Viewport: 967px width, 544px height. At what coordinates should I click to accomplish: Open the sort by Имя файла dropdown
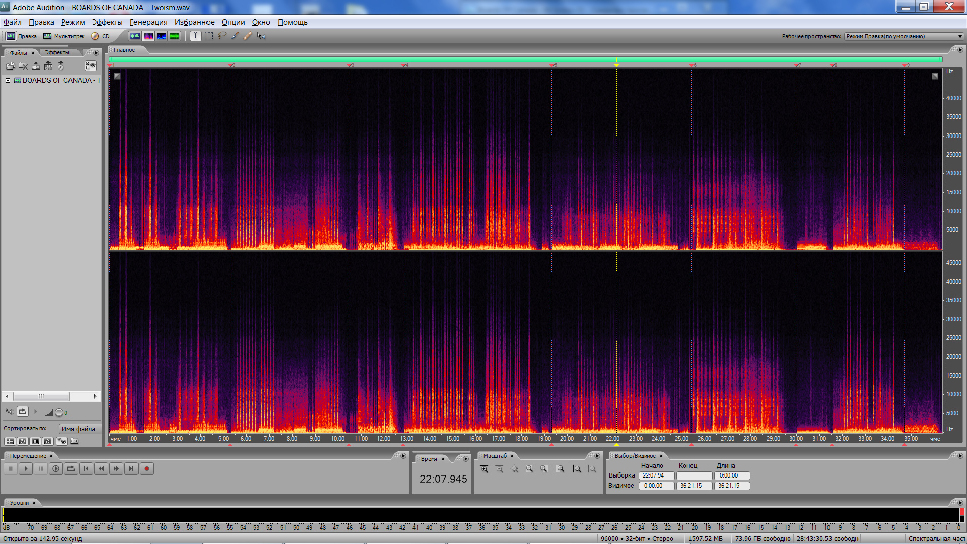tap(79, 429)
